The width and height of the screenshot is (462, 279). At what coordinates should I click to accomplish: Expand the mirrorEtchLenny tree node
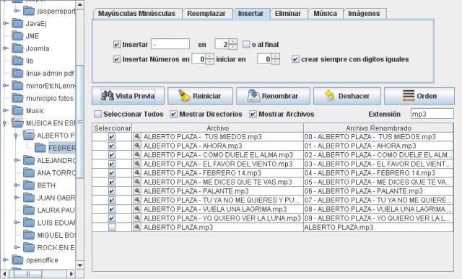[x=5, y=86]
